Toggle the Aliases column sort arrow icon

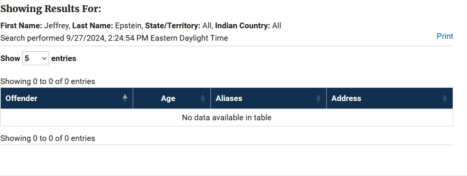pyautogui.click(x=318, y=99)
